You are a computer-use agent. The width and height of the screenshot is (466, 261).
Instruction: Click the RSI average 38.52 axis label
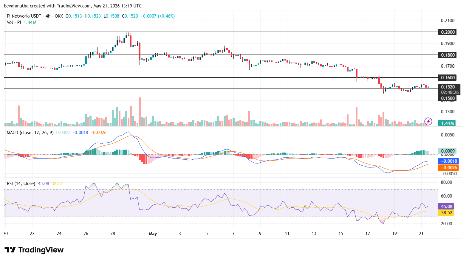click(446, 213)
